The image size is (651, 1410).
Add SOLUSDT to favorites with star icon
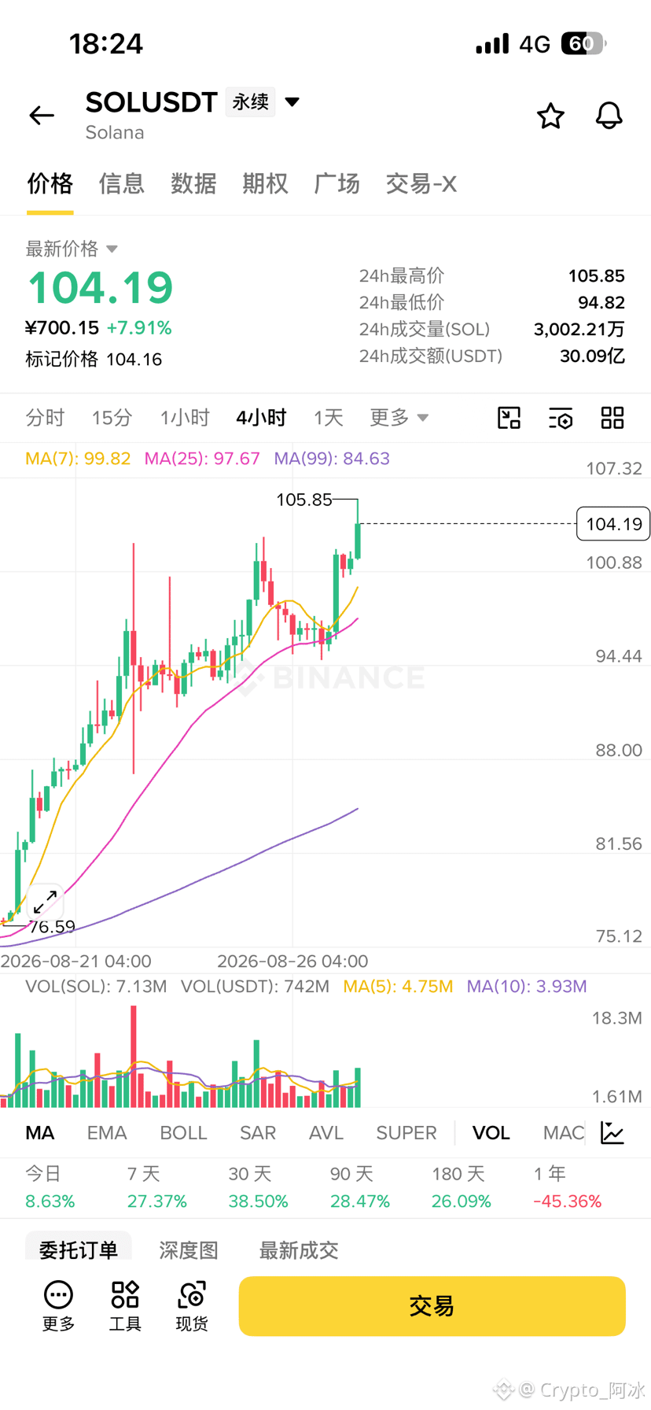[x=550, y=116]
